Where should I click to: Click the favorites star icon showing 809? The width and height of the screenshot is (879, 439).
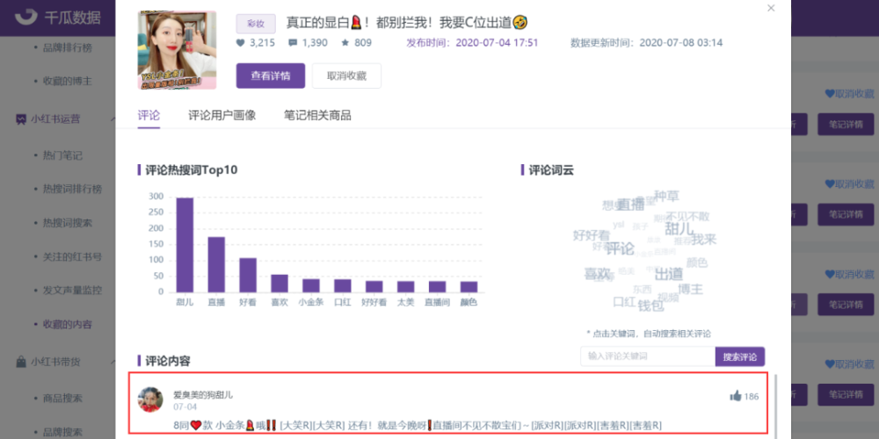pos(345,42)
